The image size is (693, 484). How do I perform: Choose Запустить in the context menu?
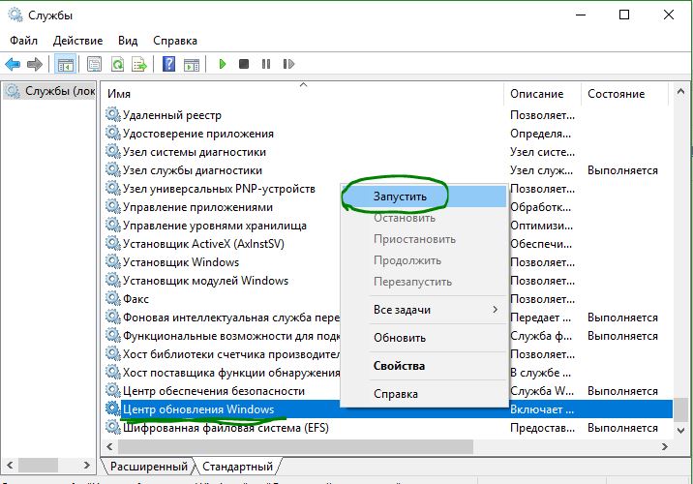tap(424, 197)
